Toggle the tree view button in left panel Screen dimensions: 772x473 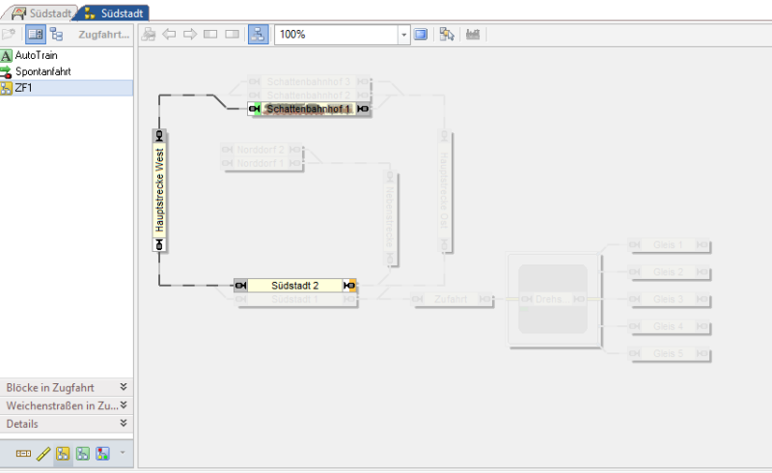pyautogui.click(x=57, y=34)
